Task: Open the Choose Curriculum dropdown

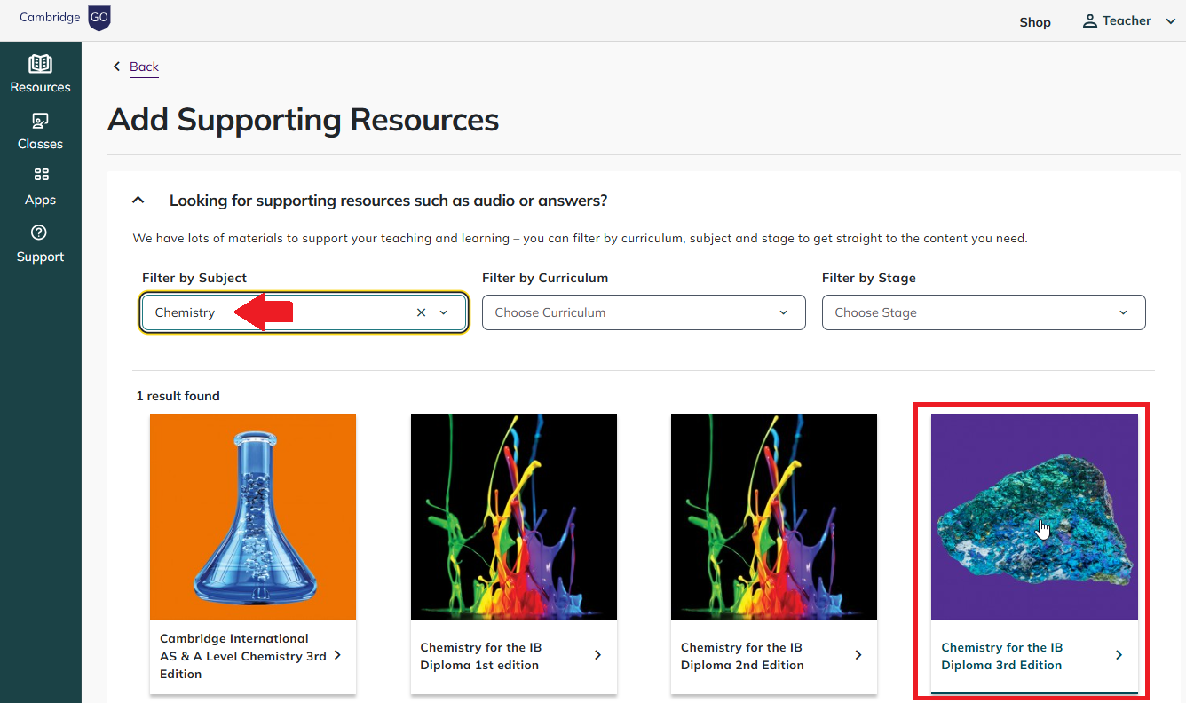Action: [644, 312]
